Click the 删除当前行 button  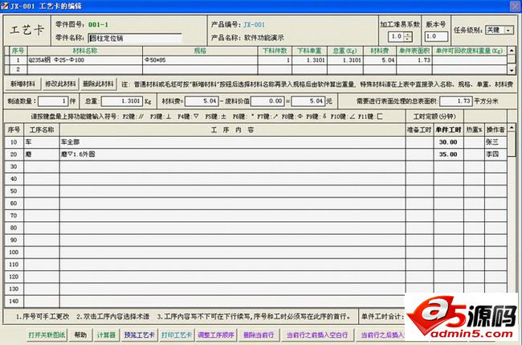click(259, 335)
